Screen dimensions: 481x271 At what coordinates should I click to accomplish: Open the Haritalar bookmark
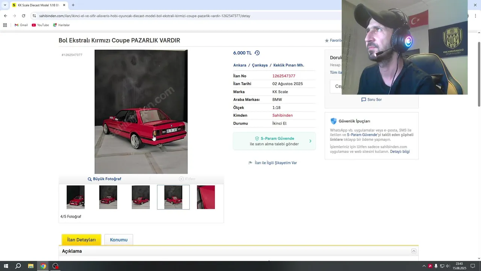click(x=61, y=25)
